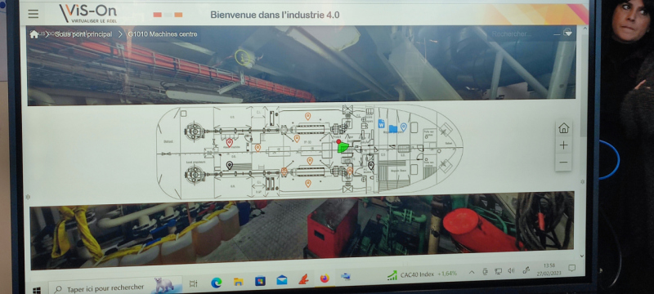Viewport: 654px width, 294px height.
Task: Open Microsoft Store from the taskbar
Action: click(260, 281)
